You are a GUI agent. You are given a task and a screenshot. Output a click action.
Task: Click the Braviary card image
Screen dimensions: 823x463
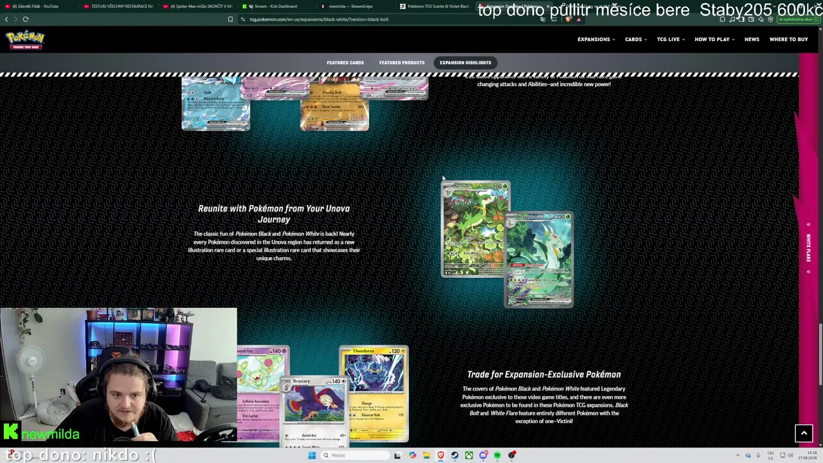pos(314,412)
